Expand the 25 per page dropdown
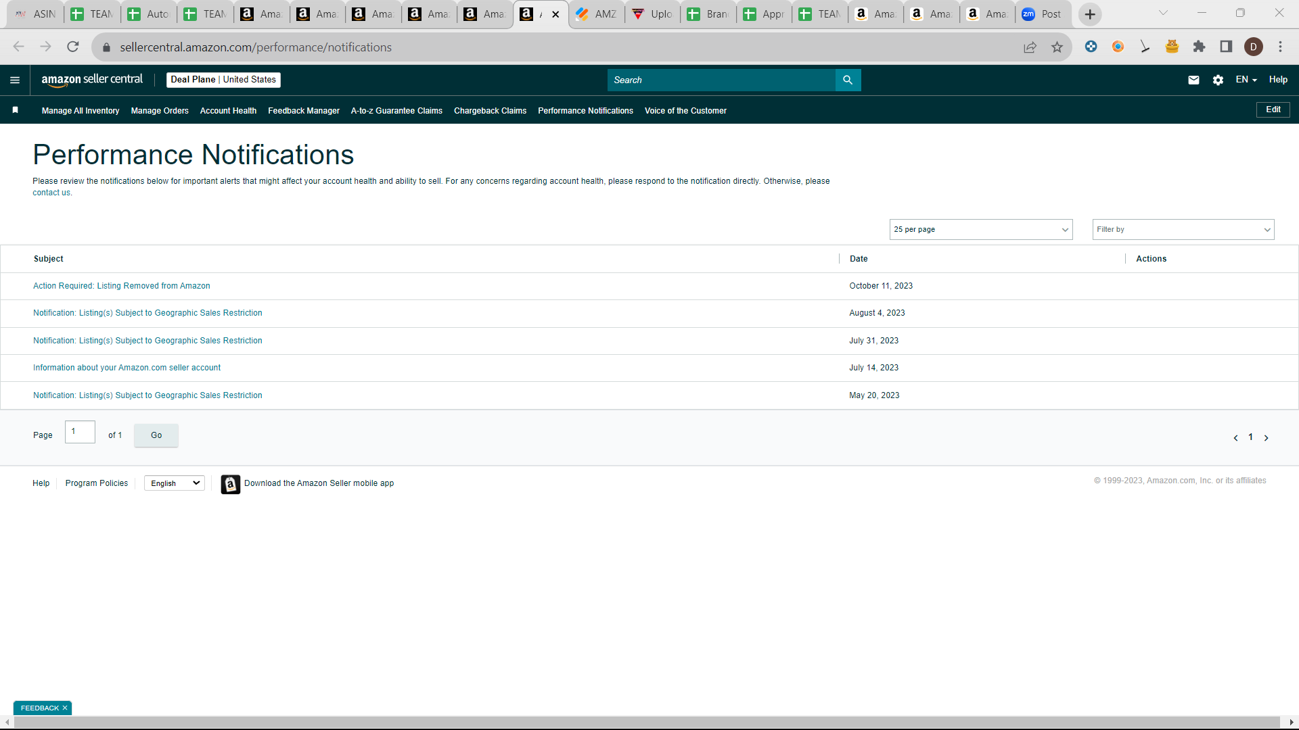 tap(980, 229)
